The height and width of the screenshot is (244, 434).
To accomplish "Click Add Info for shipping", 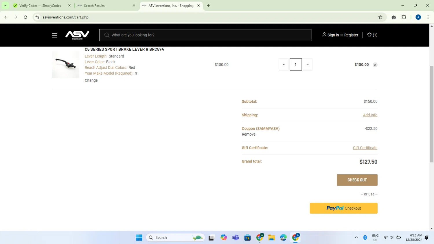I will pyautogui.click(x=370, y=115).
